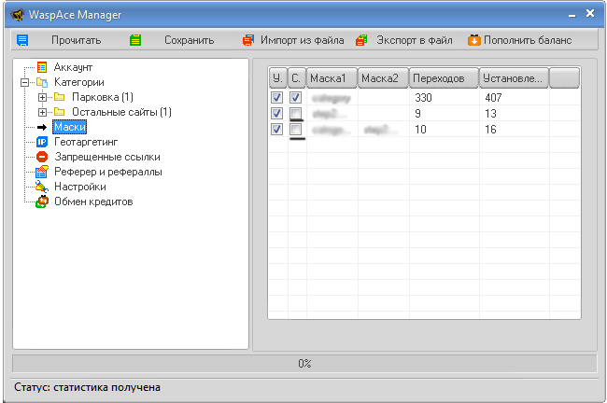Screen dimensions: 607x403
Task: Expand the Парковка (1) folder
Action: pos(42,97)
